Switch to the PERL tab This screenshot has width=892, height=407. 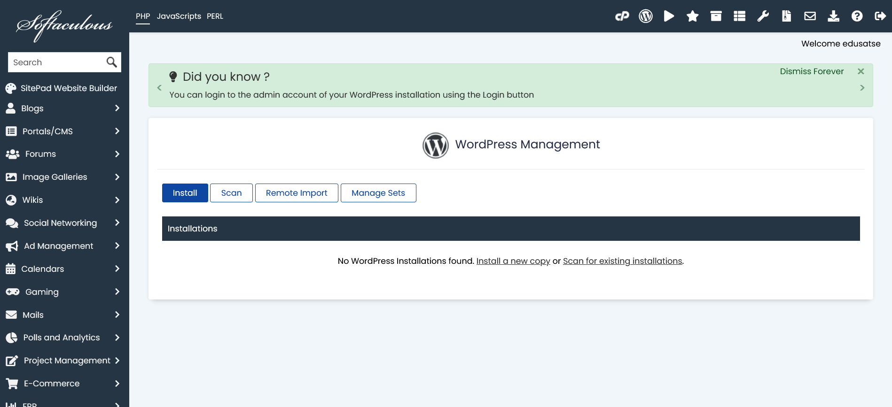click(x=215, y=16)
